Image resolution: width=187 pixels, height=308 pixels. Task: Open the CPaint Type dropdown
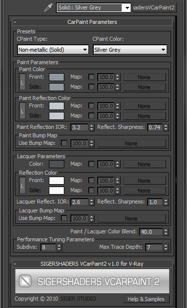(x=53, y=50)
